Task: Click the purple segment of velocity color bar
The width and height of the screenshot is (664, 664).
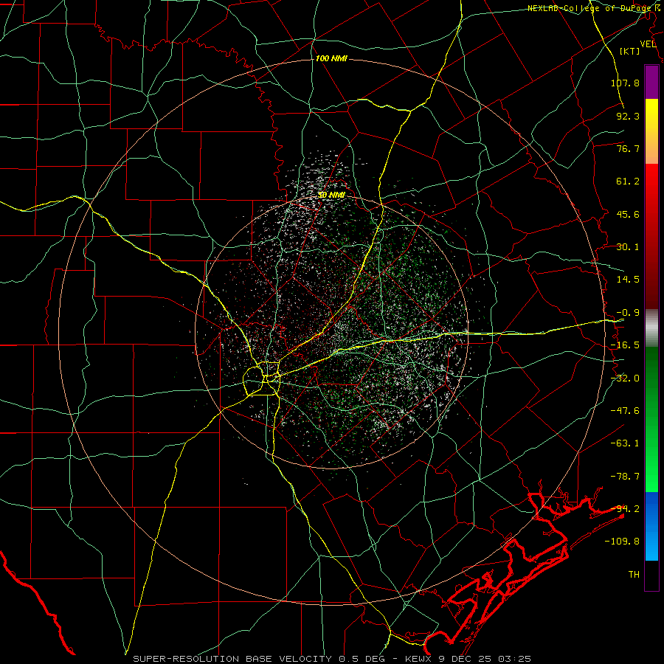Action: (x=651, y=82)
